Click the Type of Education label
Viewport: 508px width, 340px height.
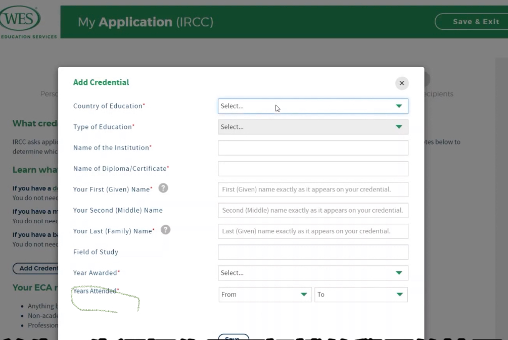click(x=104, y=127)
